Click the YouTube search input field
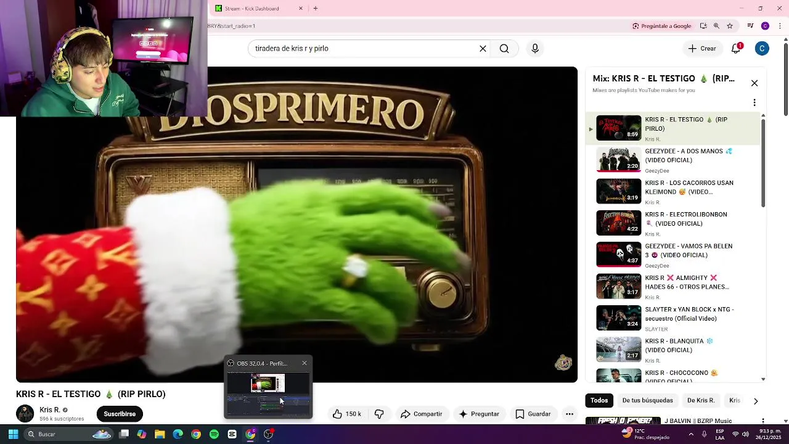789x444 pixels. (364, 49)
